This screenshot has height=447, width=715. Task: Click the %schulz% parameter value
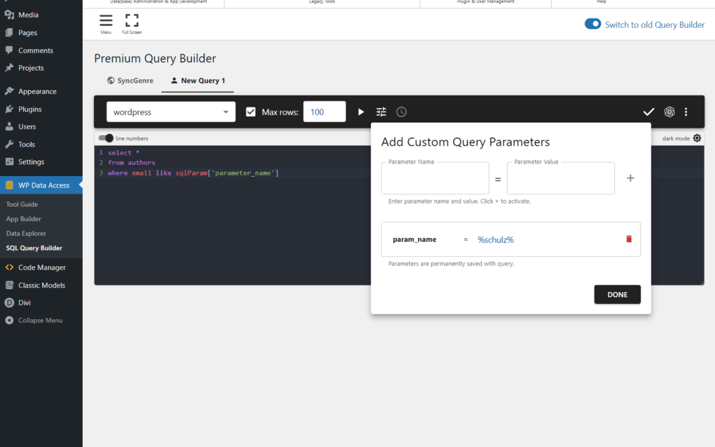coord(496,240)
